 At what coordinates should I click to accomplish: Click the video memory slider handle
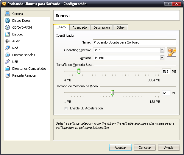point(112,93)
